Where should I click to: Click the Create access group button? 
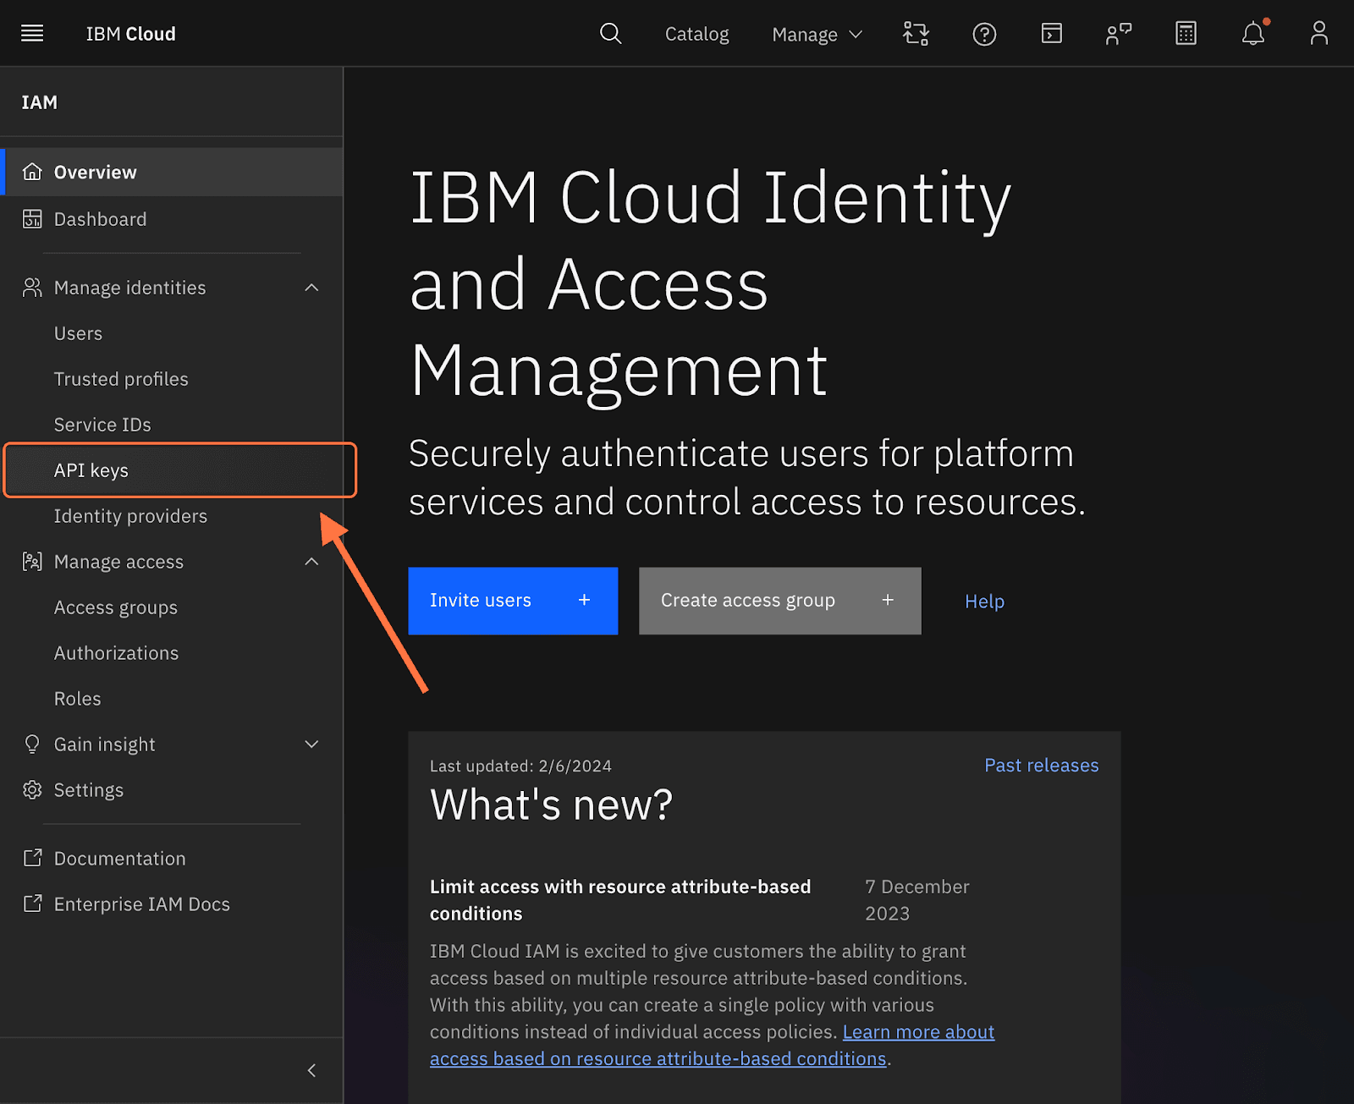coord(779,601)
